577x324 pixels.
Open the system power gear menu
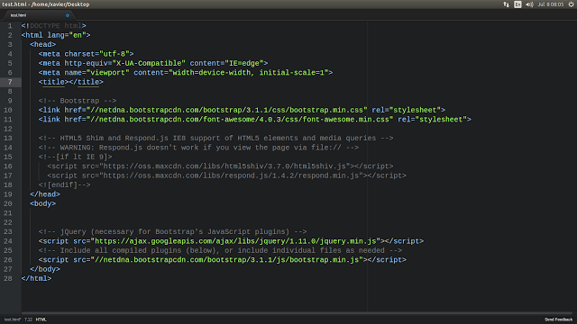571,4
